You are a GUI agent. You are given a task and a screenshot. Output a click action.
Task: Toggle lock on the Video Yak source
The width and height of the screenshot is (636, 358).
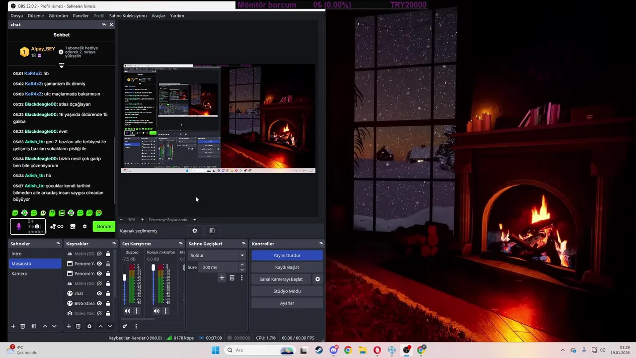(x=108, y=313)
